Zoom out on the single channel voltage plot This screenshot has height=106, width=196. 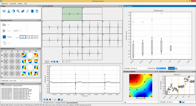(x=50, y=99)
